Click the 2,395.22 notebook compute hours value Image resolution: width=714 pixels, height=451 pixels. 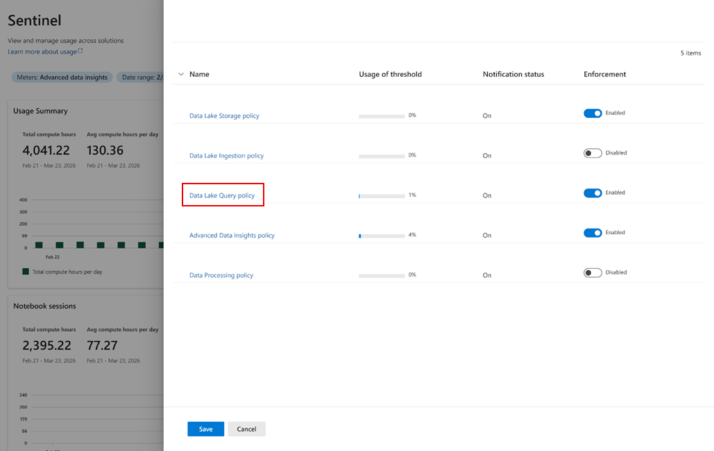click(x=47, y=345)
